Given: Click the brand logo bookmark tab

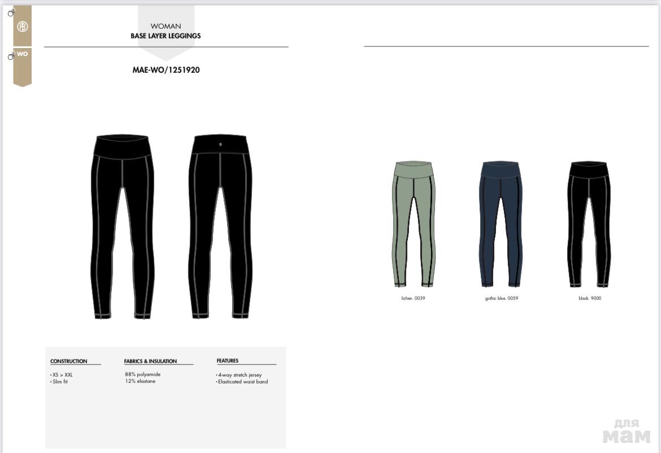Looking at the screenshot, I should [23, 26].
